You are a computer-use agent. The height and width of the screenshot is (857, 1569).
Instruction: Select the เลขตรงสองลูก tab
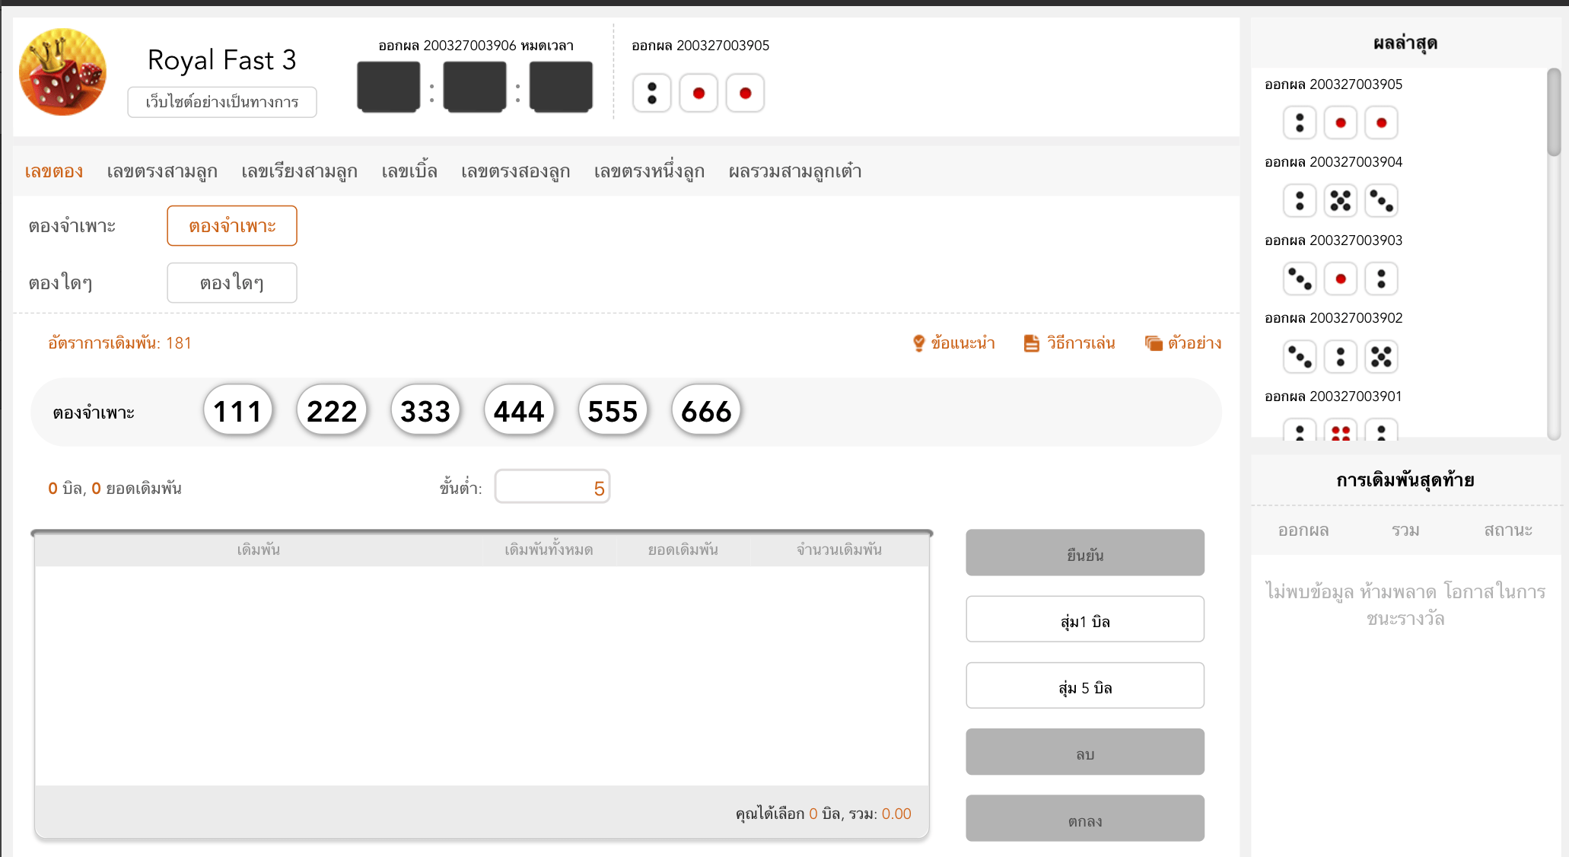tap(515, 171)
